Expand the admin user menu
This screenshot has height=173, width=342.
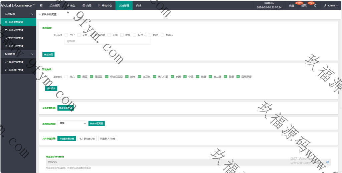pos(331,6)
